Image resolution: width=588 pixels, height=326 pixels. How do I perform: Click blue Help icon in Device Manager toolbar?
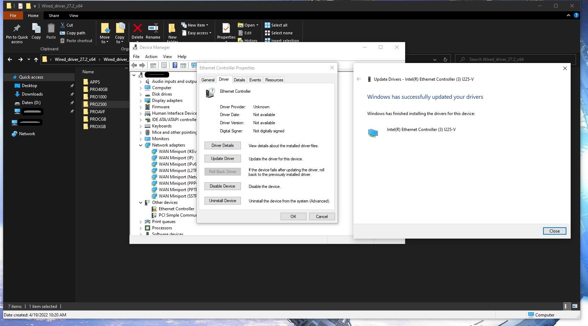click(175, 65)
